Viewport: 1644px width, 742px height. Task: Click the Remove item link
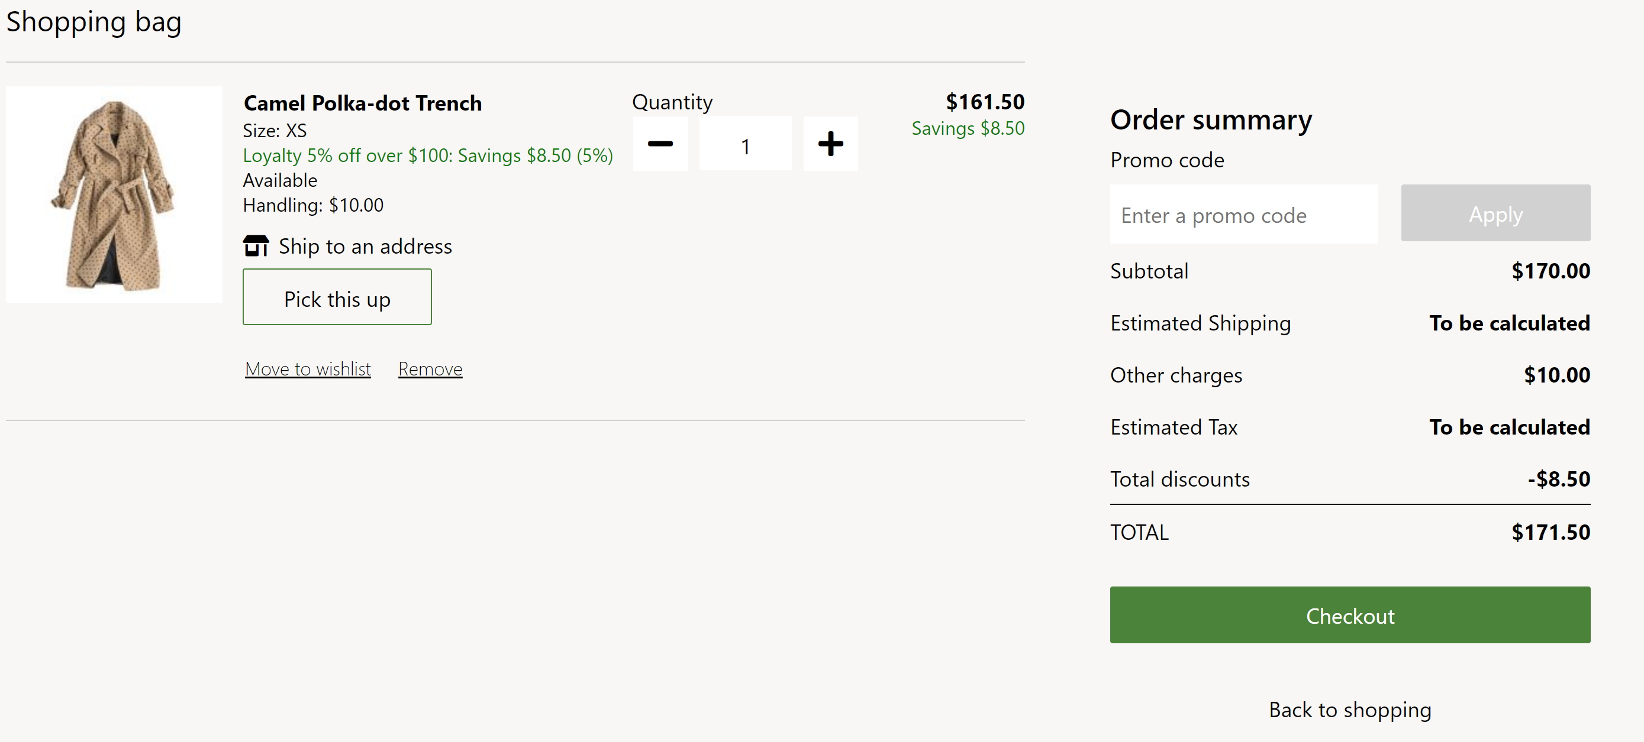click(x=431, y=368)
